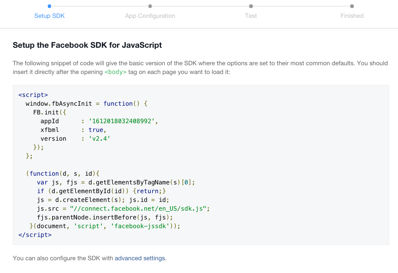Click the window.fbAsyncInit function line
The image size is (398, 273).
click(x=86, y=104)
